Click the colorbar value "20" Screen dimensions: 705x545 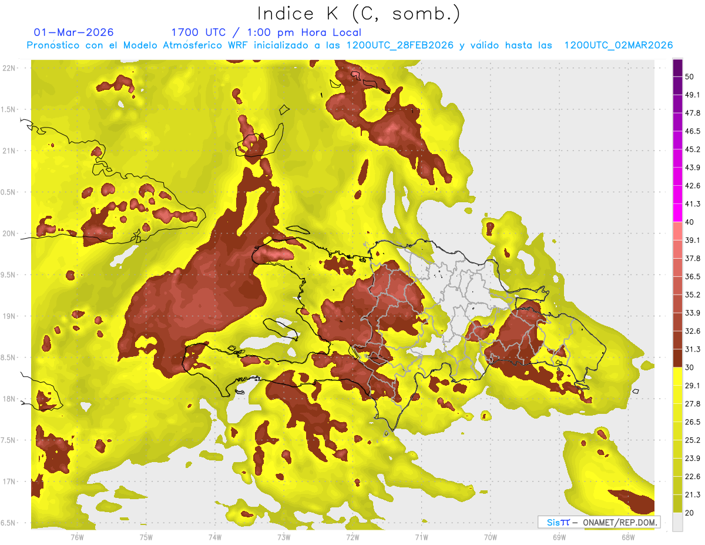pyautogui.click(x=690, y=513)
